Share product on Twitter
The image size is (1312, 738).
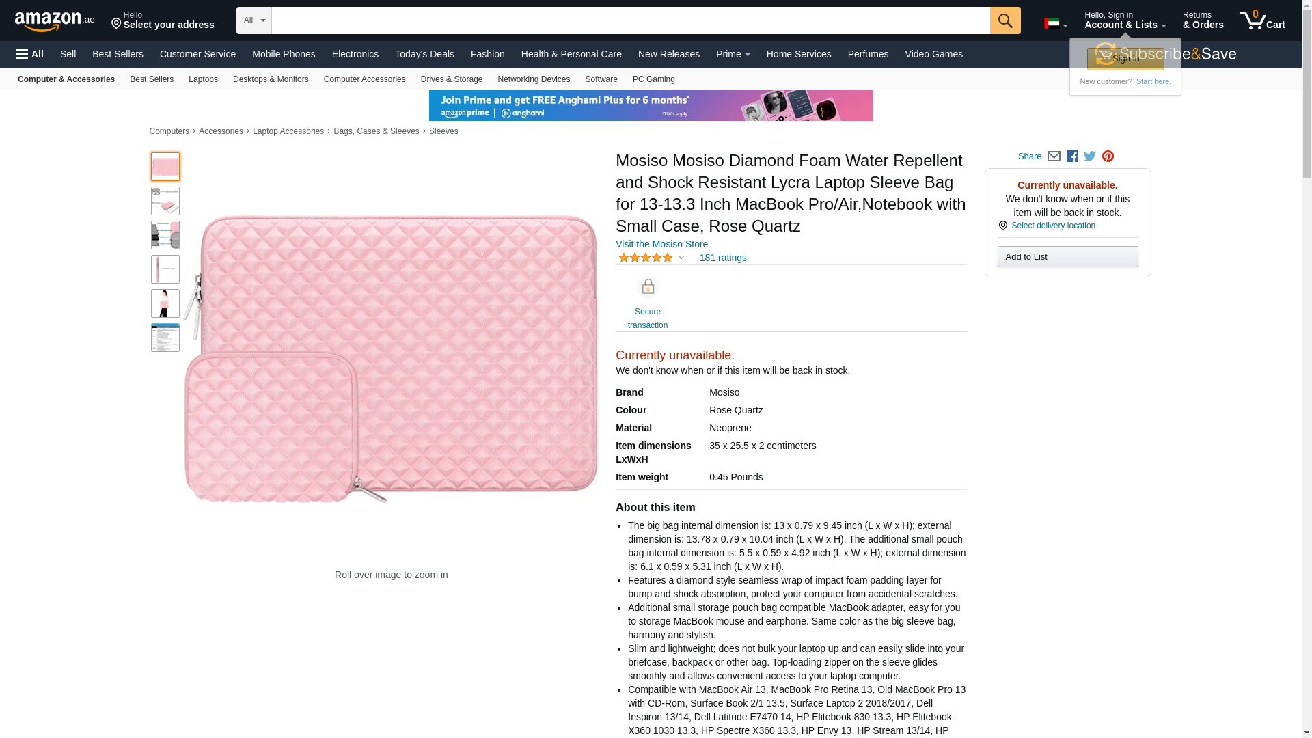click(x=1090, y=156)
